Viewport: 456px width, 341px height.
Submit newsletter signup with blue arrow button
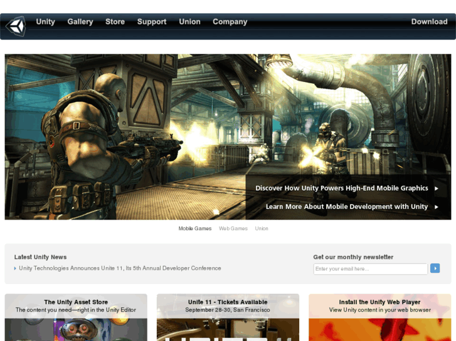(x=435, y=268)
